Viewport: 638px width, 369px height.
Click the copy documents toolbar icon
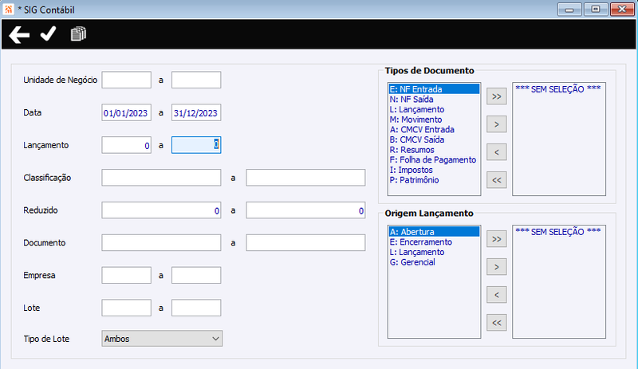point(78,33)
